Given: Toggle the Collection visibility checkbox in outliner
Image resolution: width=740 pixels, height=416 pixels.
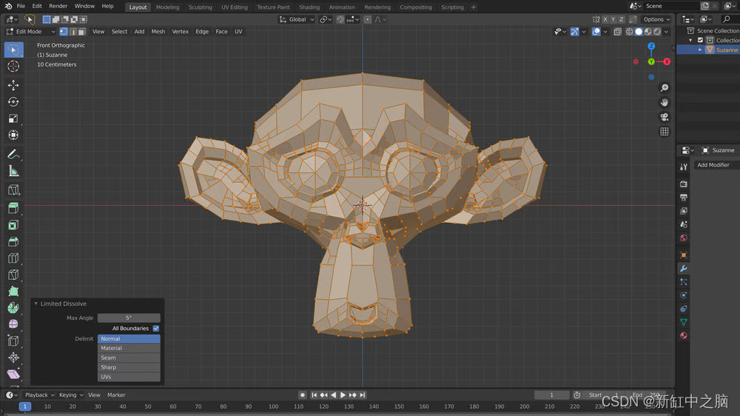Looking at the screenshot, I should tap(700, 40).
